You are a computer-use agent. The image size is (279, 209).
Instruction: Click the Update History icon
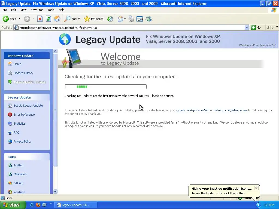10,73
